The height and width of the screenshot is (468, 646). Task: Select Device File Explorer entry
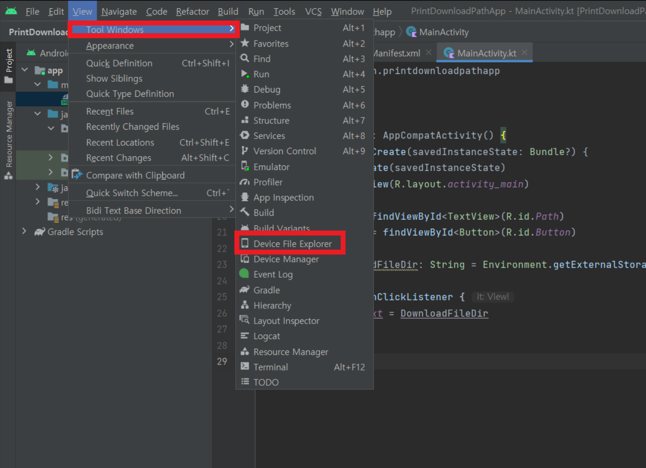305,243
